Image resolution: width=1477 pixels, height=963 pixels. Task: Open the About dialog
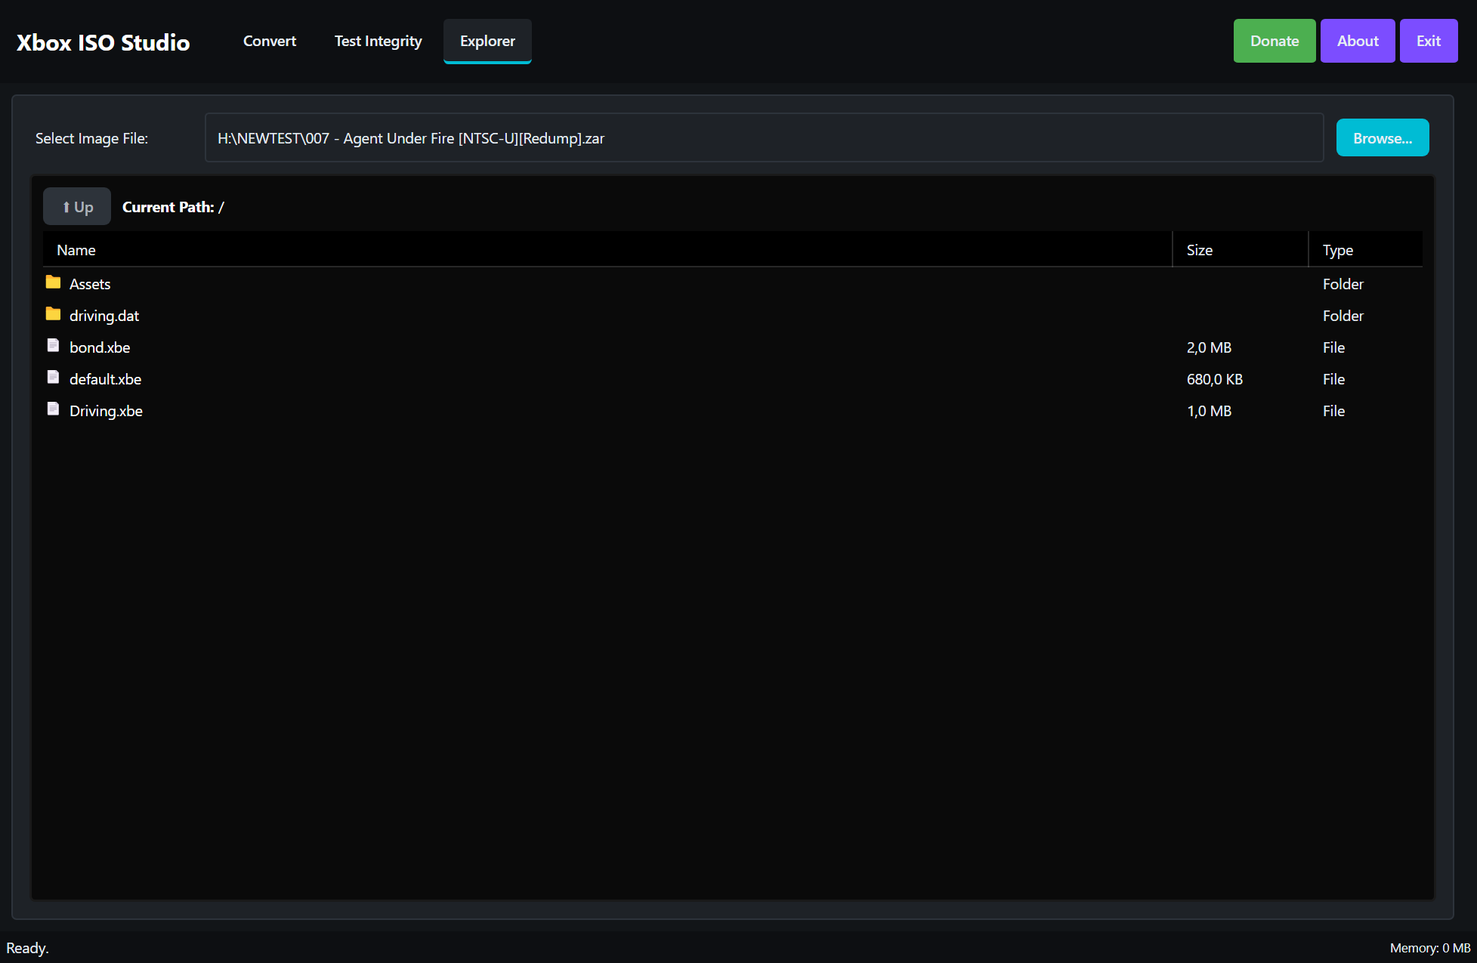click(x=1358, y=41)
